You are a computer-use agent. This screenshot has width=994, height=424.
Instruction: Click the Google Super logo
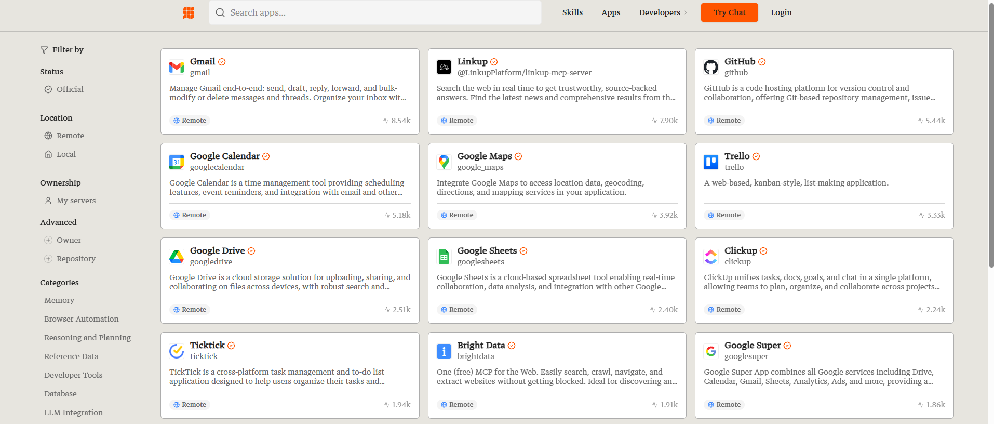pyautogui.click(x=711, y=351)
